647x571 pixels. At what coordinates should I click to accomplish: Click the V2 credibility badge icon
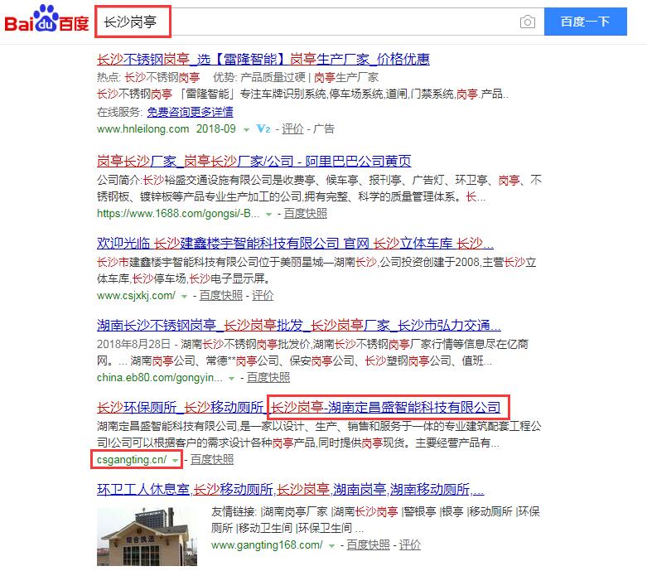pos(264,129)
